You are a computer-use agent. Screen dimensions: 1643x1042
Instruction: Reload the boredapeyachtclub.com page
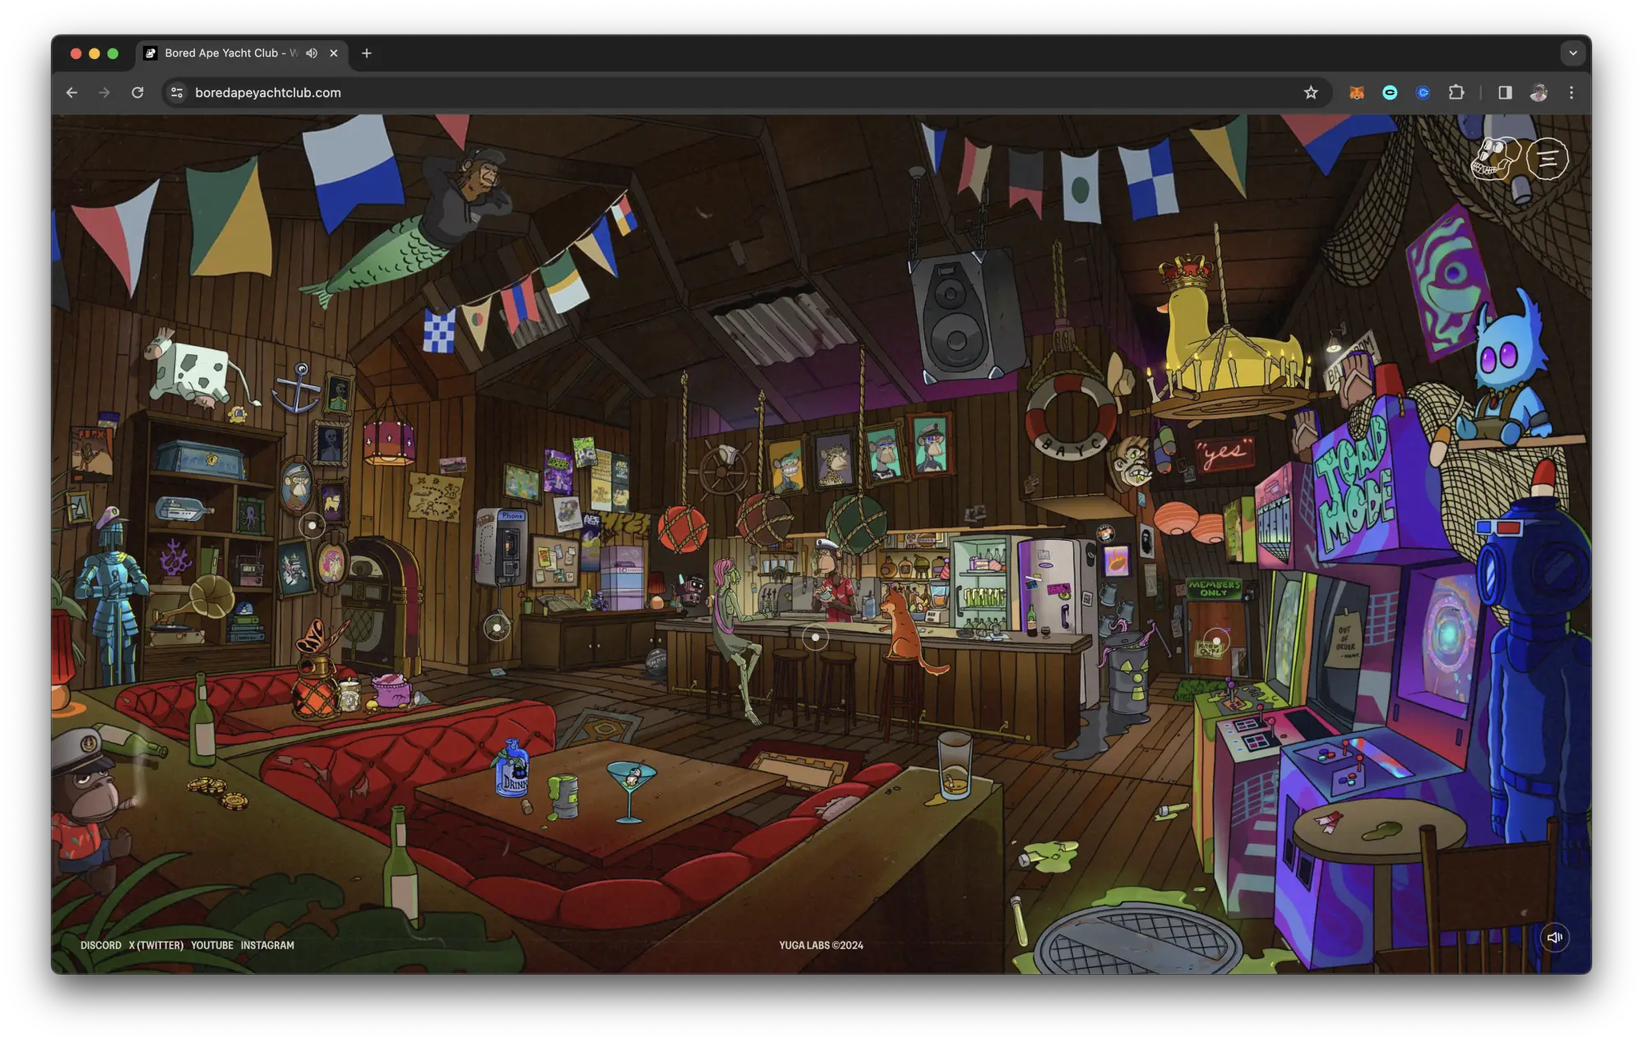(x=137, y=93)
